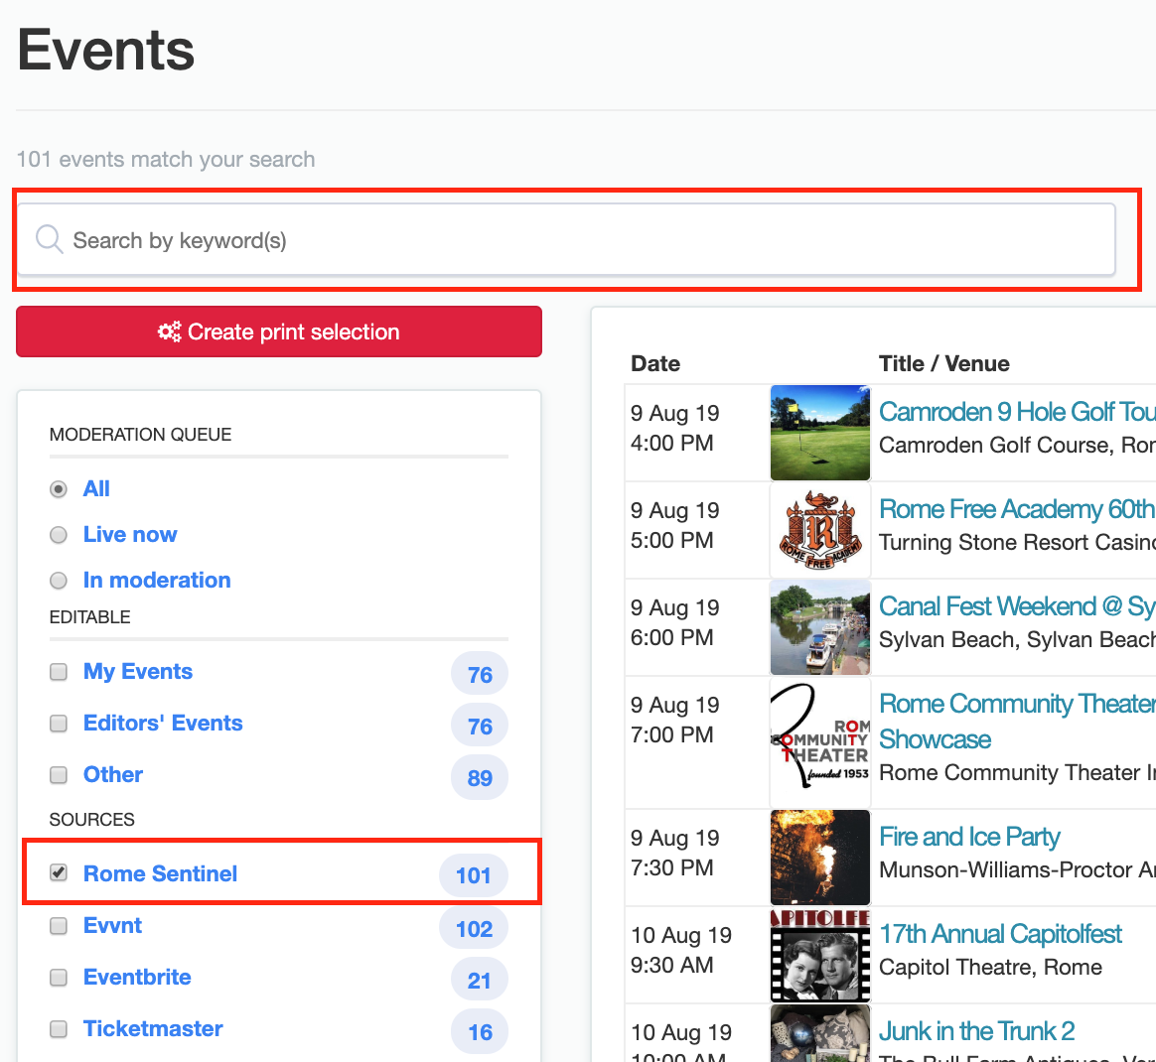Click the 102 count badge
The image size is (1156, 1062).
474,929
